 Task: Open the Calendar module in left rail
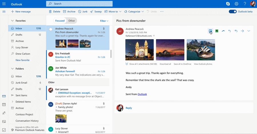click(4, 104)
